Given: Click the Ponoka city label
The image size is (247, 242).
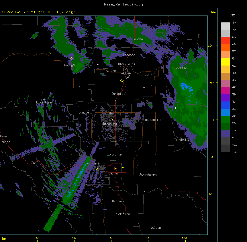Looking at the screenshot, I should tap(138, 39).
